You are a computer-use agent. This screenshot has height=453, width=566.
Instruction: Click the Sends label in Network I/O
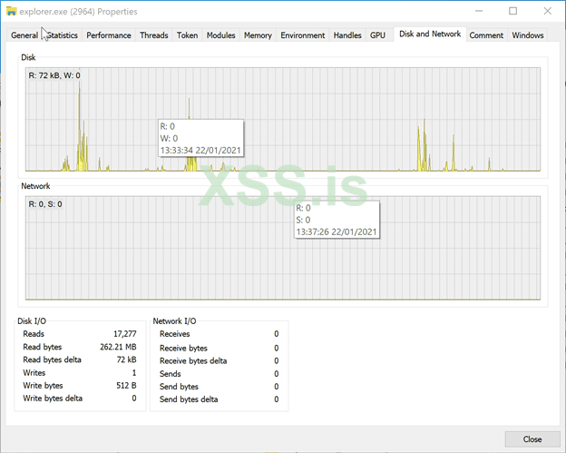(170, 373)
